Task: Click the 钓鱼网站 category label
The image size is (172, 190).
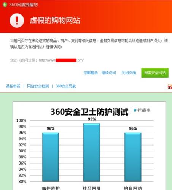Action: [x=133, y=188]
